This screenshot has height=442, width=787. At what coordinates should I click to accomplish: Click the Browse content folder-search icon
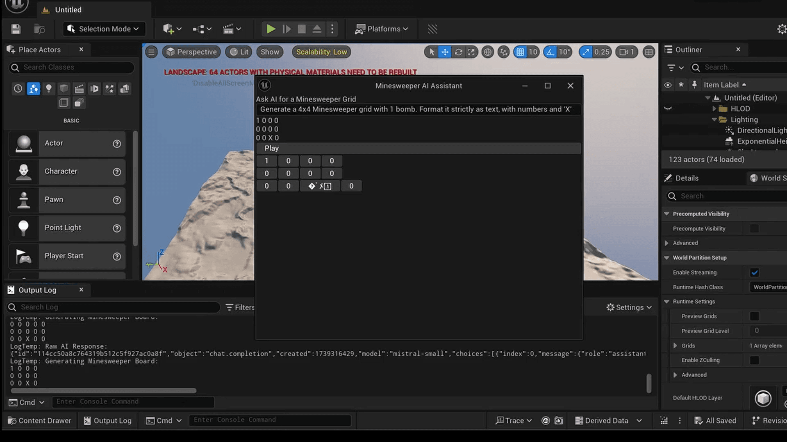(x=39, y=29)
